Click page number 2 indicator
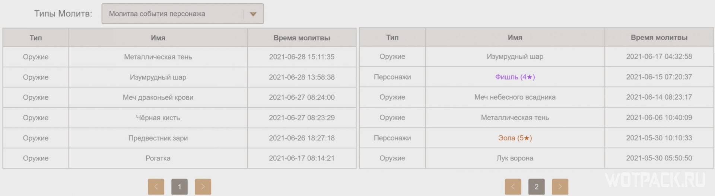 [x=536, y=187]
